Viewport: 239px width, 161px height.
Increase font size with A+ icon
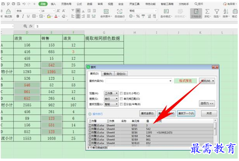point(58,11)
